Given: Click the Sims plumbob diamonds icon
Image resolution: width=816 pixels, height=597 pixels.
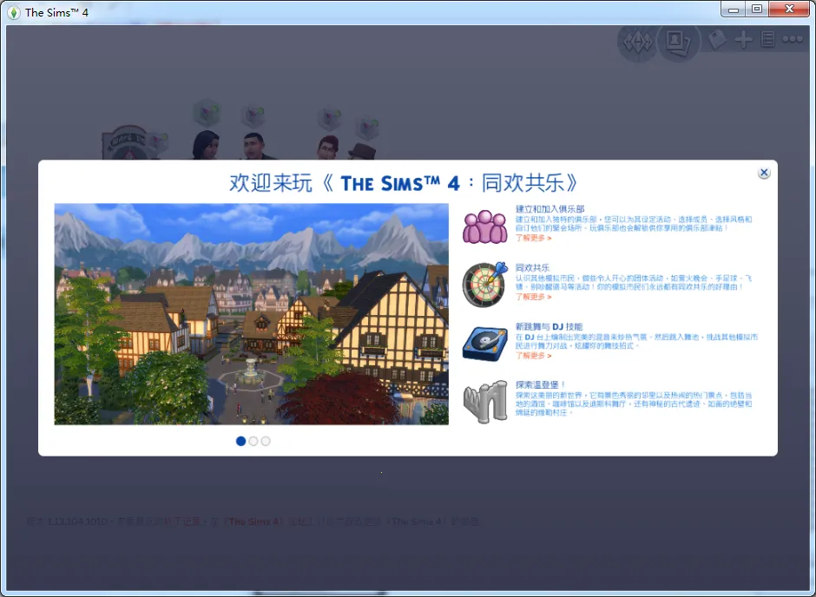Looking at the screenshot, I should [x=639, y=40].
